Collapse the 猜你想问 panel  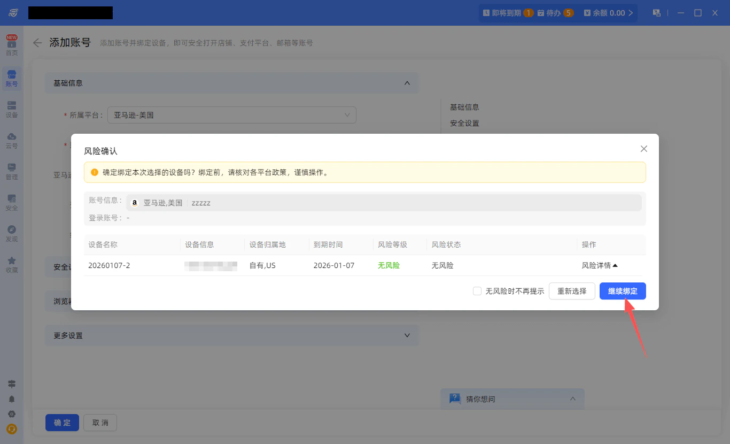point(573,399)
